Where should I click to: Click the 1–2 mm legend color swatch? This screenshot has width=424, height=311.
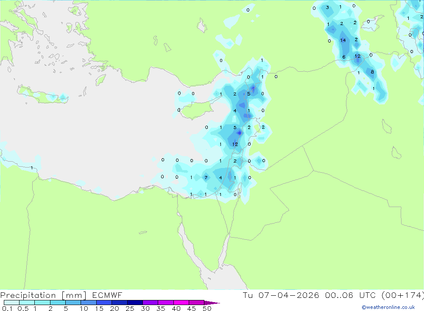pyautogui.click(x=42, y=303)
